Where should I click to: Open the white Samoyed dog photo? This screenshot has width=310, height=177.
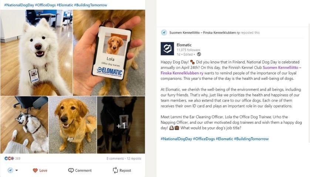click(36, 53)
